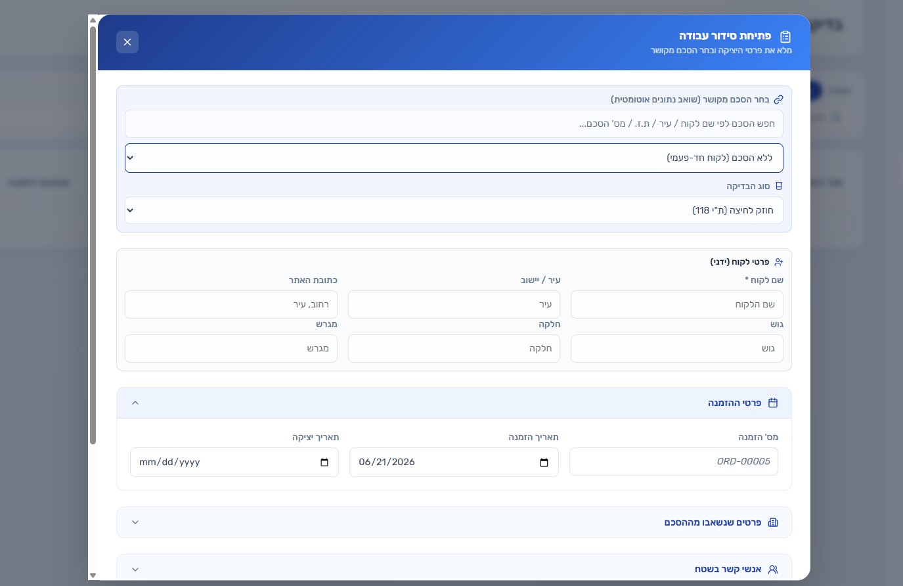Click the people icon beside אנשי קשר בשטח

[x=773, y=570]
